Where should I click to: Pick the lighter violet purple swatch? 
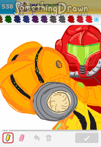pyautogui.click(x=44, y=19)
